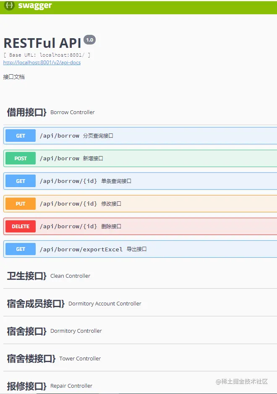Click the 导出接口 description text
This screenshot has width=277, height=394.
coord(136,249)
